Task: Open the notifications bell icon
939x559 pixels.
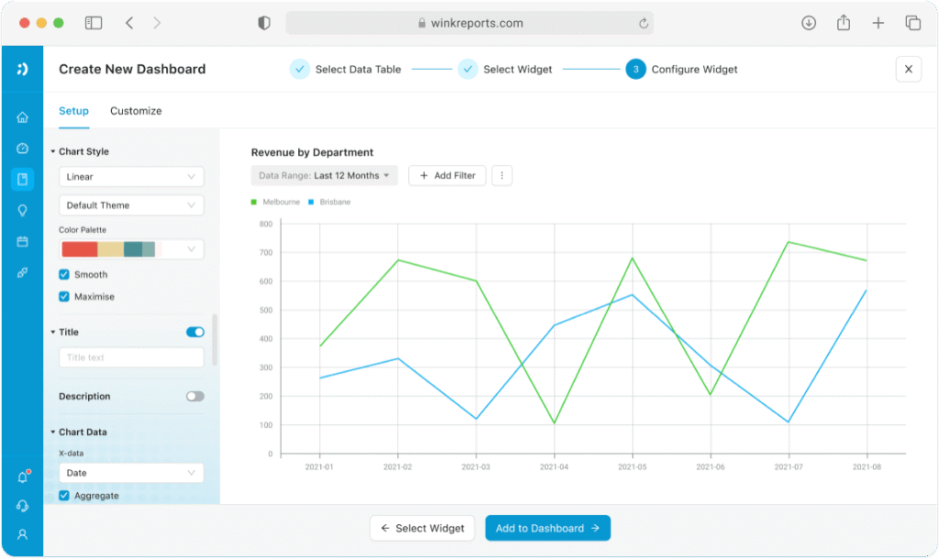Action: pyautogui.click(x=23, y=477)
